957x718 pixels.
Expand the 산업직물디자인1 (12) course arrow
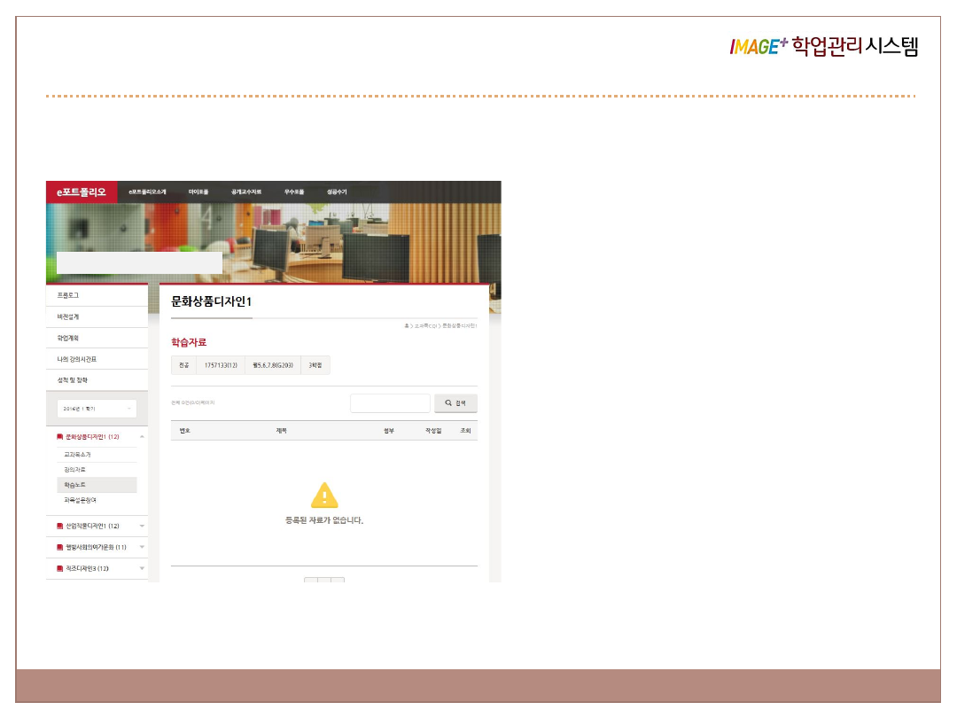[142, 526]
